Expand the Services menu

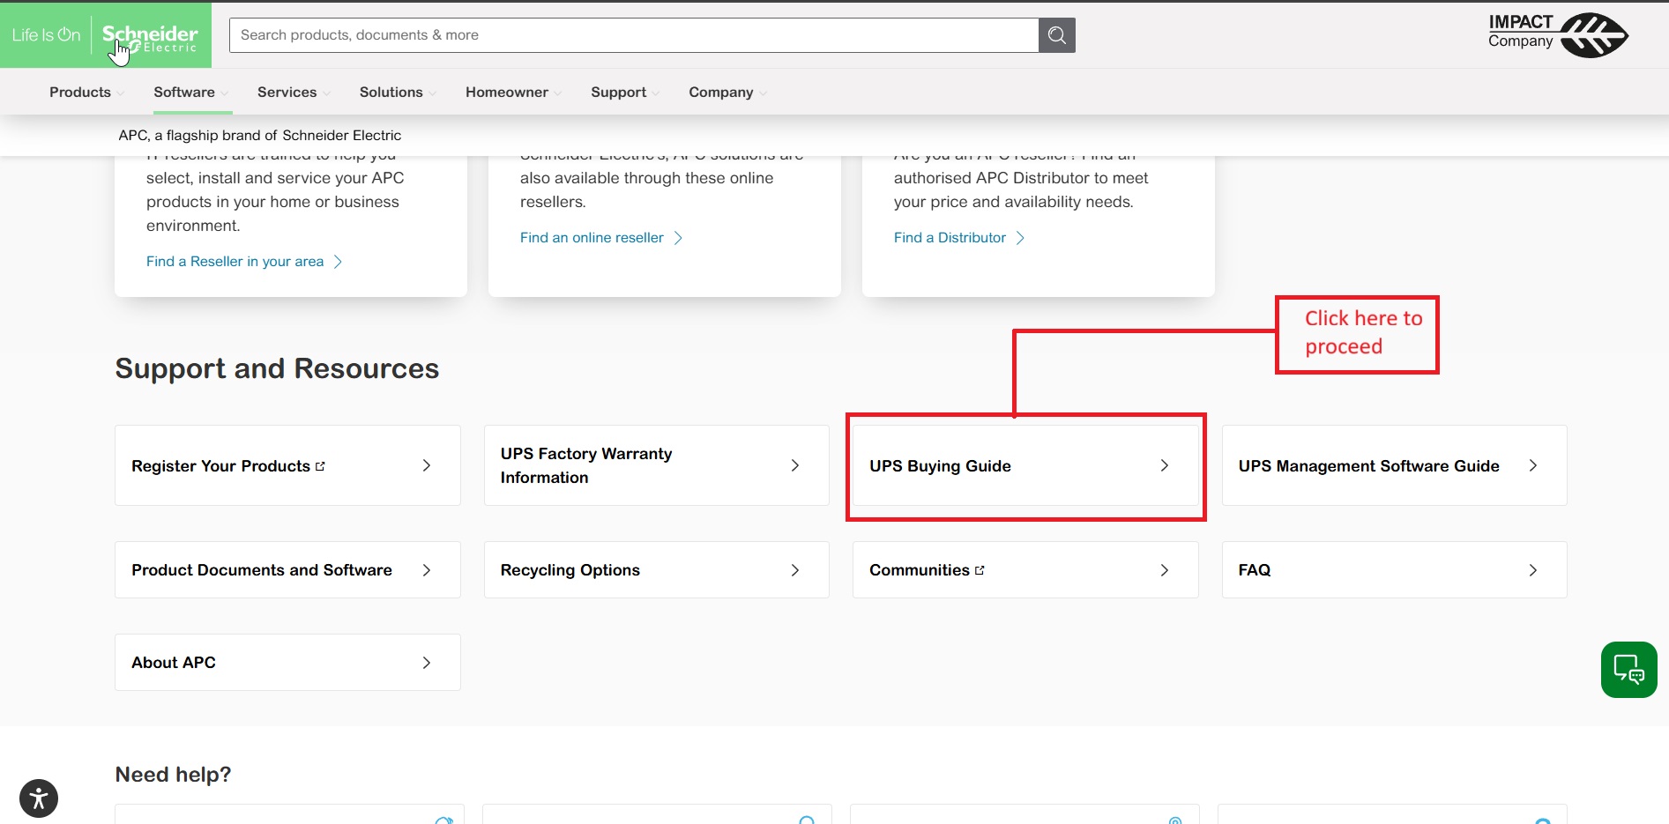(294, 93)
